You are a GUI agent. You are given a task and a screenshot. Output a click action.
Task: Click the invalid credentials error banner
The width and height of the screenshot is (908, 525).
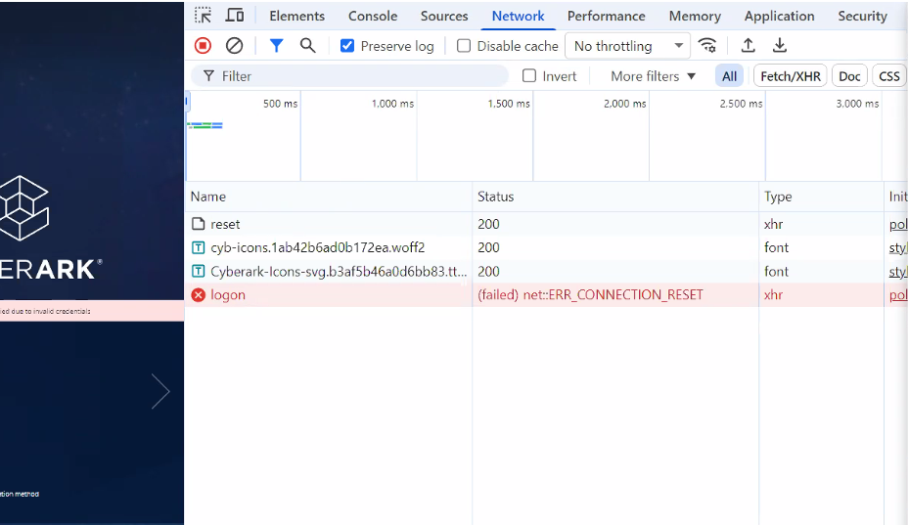tap(92, 311)
